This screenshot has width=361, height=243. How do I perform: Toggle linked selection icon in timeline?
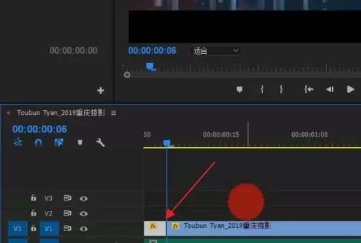click(58, 143)
